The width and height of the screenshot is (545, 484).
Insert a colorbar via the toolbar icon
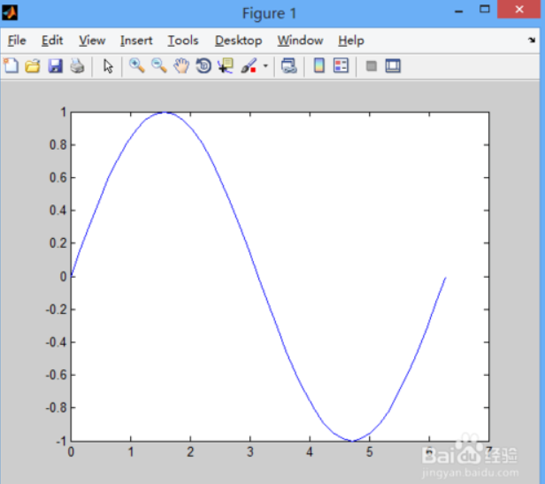[319, 65]
